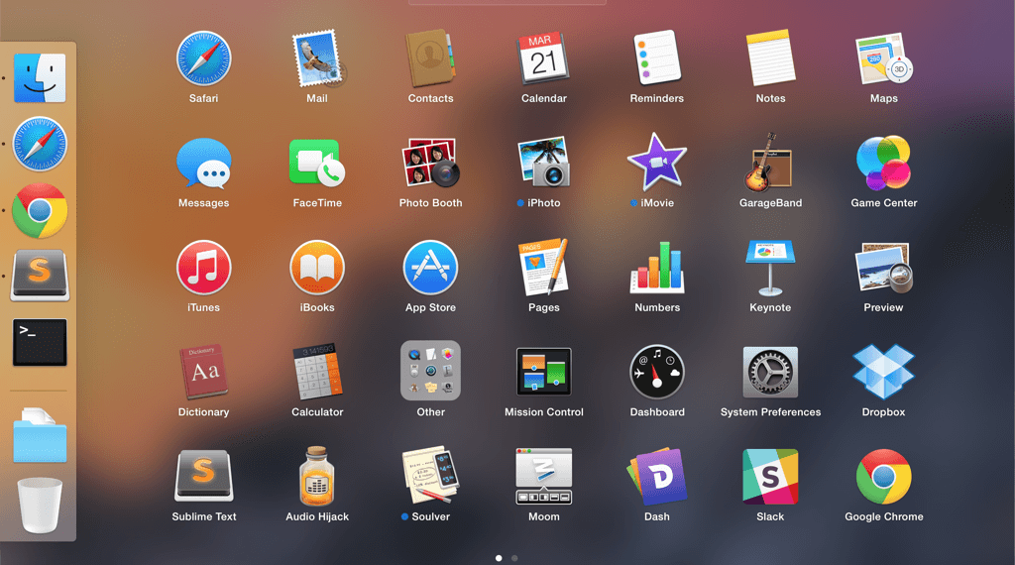Open Sublime Text from Launchpad grid
This screenshot has height=565, width=1015.
204,477
